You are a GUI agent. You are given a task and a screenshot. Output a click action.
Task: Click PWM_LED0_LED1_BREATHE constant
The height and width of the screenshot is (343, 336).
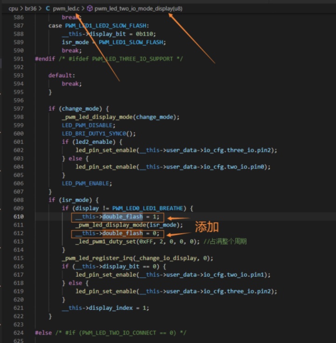(147, 208)
